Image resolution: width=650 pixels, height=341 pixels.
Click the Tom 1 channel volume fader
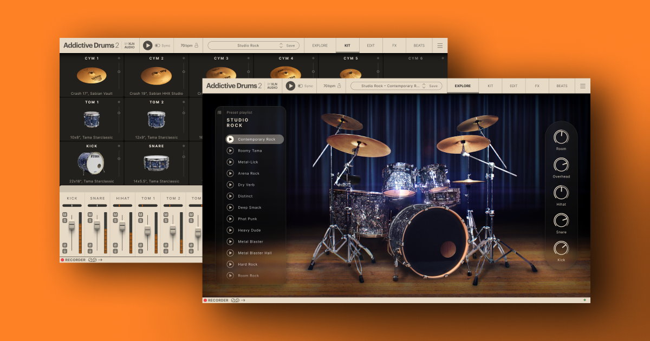147,230
